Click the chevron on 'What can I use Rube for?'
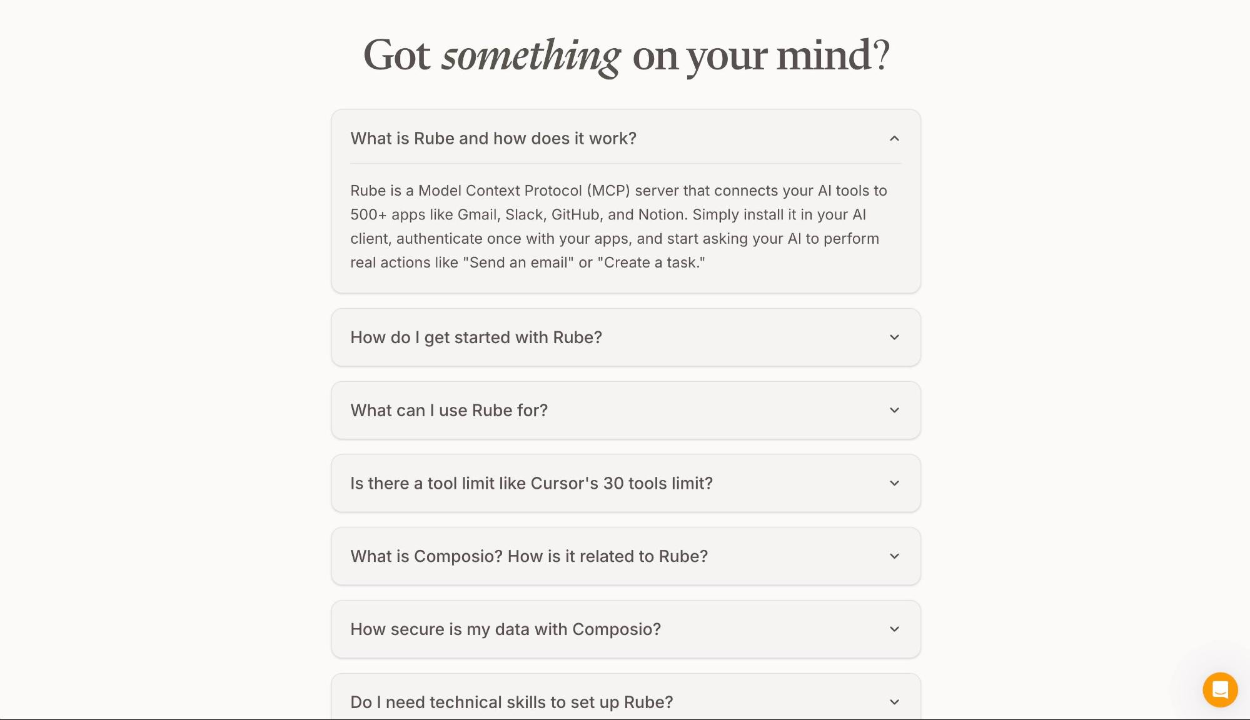Viewport: 1250px width, 720px height. tap(894, 410)
